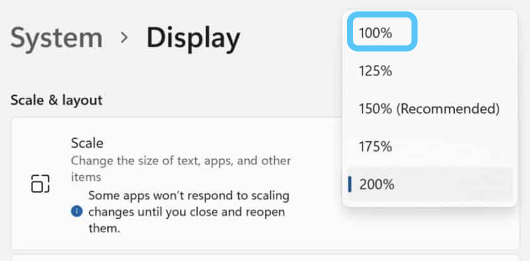This screenshot has height=261, width=530.
Task: Pick the 150% (Recommended) scaling option
Action: pos(429,109)
